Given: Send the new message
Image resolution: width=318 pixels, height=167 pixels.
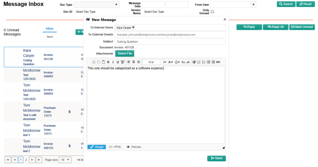Looking at the screenshot, I should coord(216,158).
